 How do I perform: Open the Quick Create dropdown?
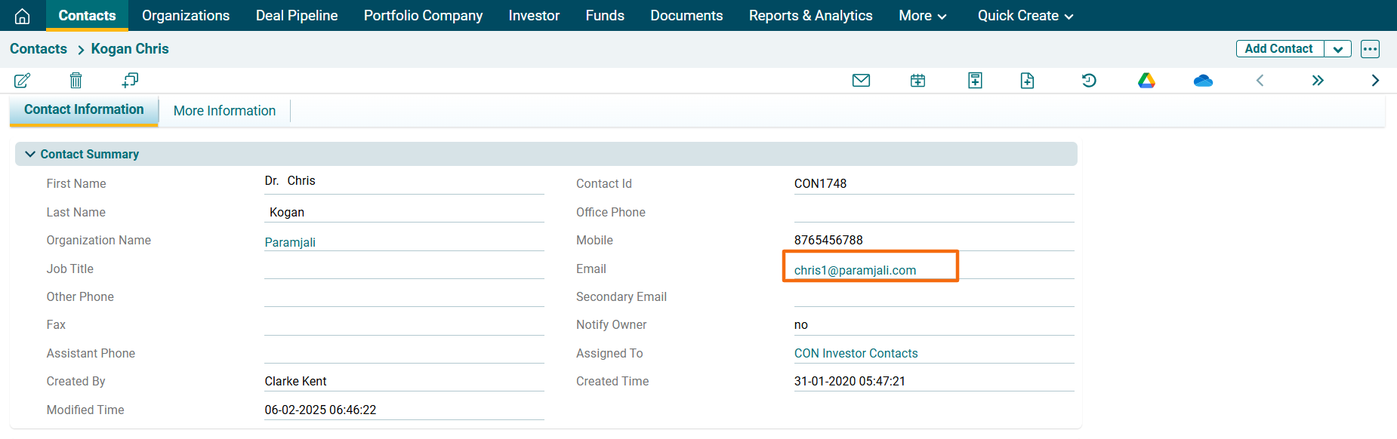(x=1025, y=16)
